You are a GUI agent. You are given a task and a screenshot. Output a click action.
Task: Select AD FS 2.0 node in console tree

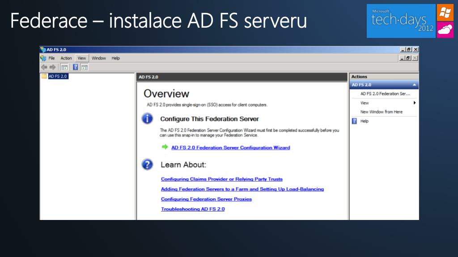[x=58, y=76]
